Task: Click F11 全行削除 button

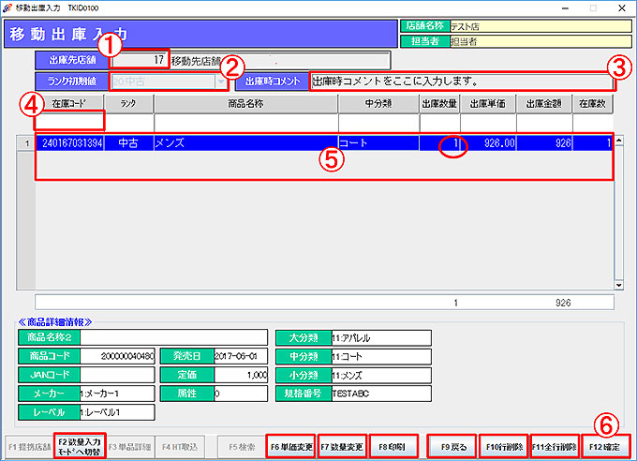Action: point(555,447)
